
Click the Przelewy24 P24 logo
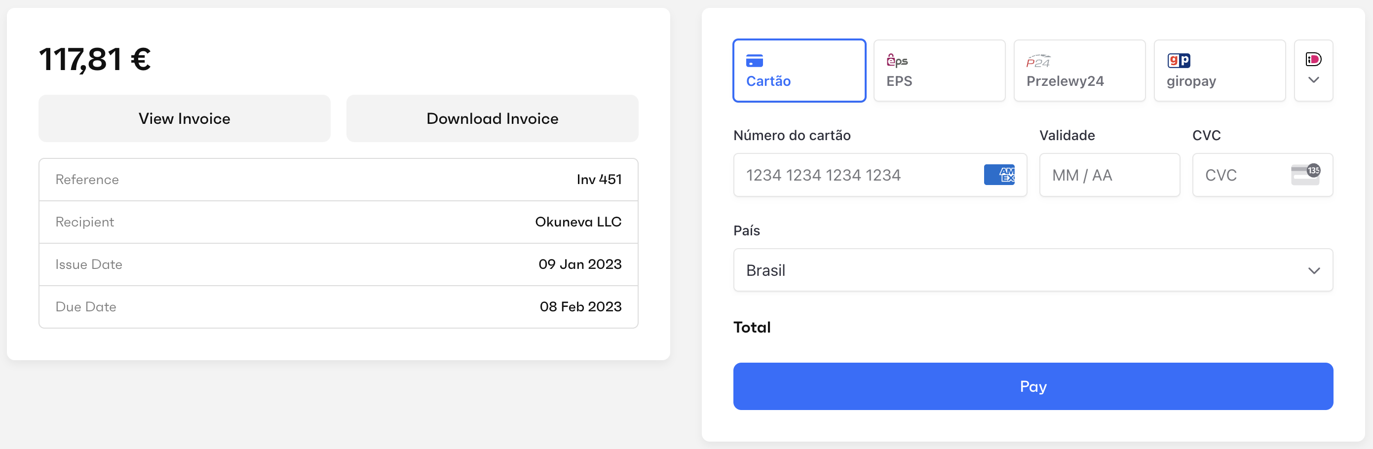click(x=1038, y=61)
